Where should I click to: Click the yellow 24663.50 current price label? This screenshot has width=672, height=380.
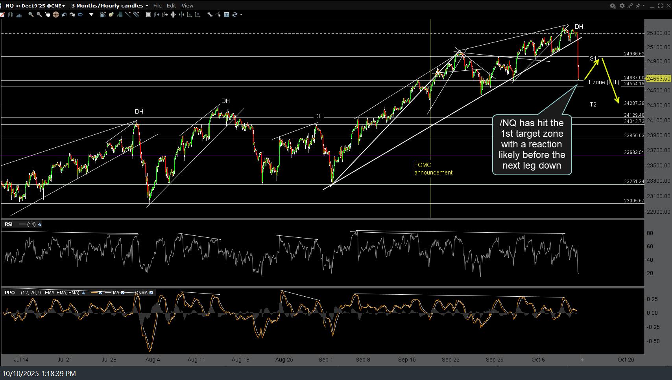click(658, 79)
